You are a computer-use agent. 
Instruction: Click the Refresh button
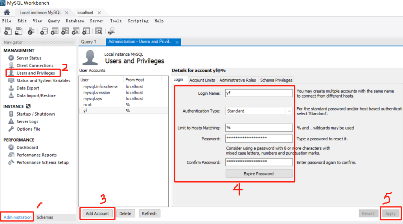[x=149, y=214]
